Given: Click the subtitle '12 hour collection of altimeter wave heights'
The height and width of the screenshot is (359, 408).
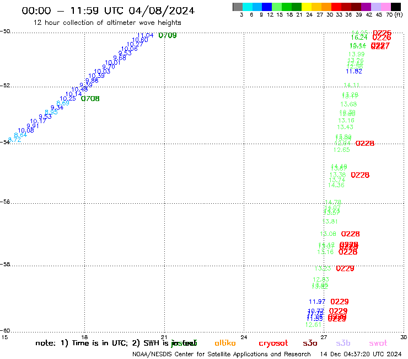Looking at the screenshot, I should (107, 23).
